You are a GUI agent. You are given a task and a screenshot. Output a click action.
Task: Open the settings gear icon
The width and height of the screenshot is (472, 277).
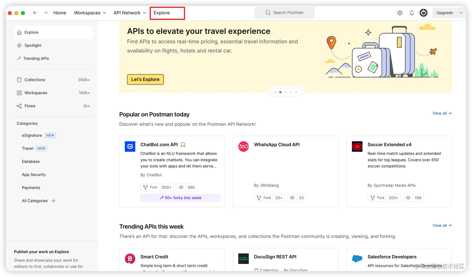pos(400,13)
